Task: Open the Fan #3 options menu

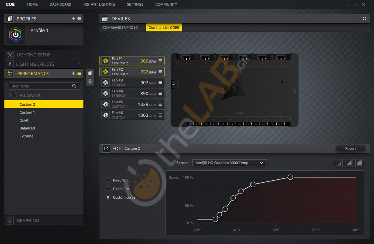Action: click(x=160, y=83)
